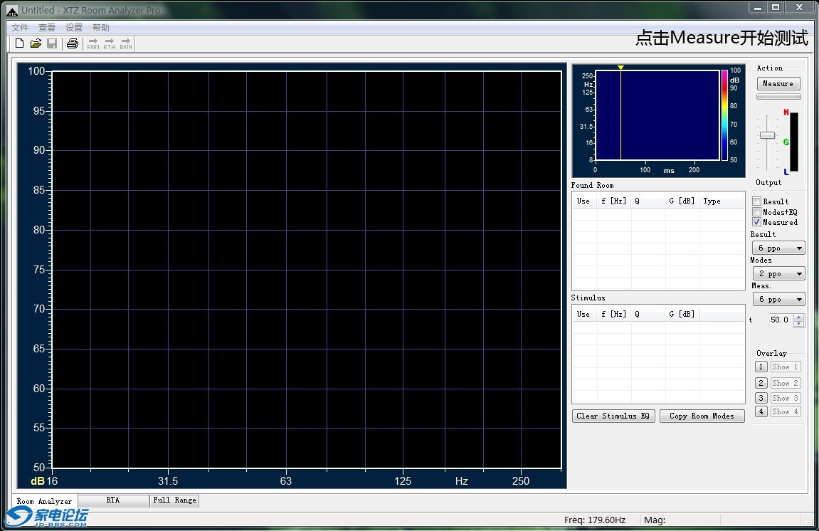Click f [Hz] column header in Found Room

pos(614,201)
